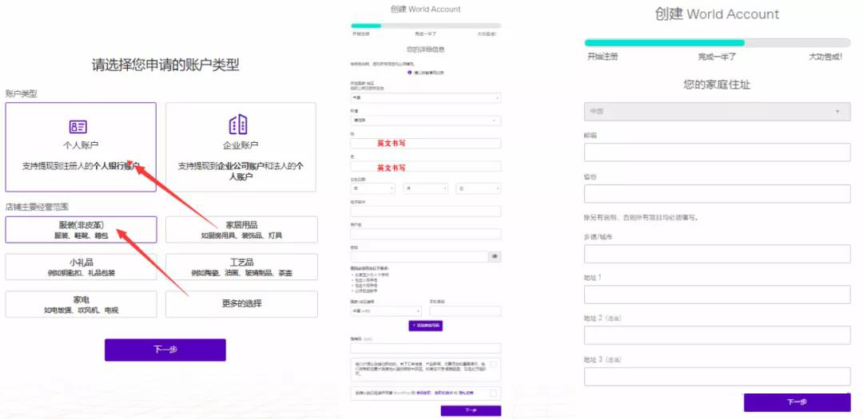Click the 邮编 postal code input field
The height and width of the screenshot is (419, 863).
(717, 152)
